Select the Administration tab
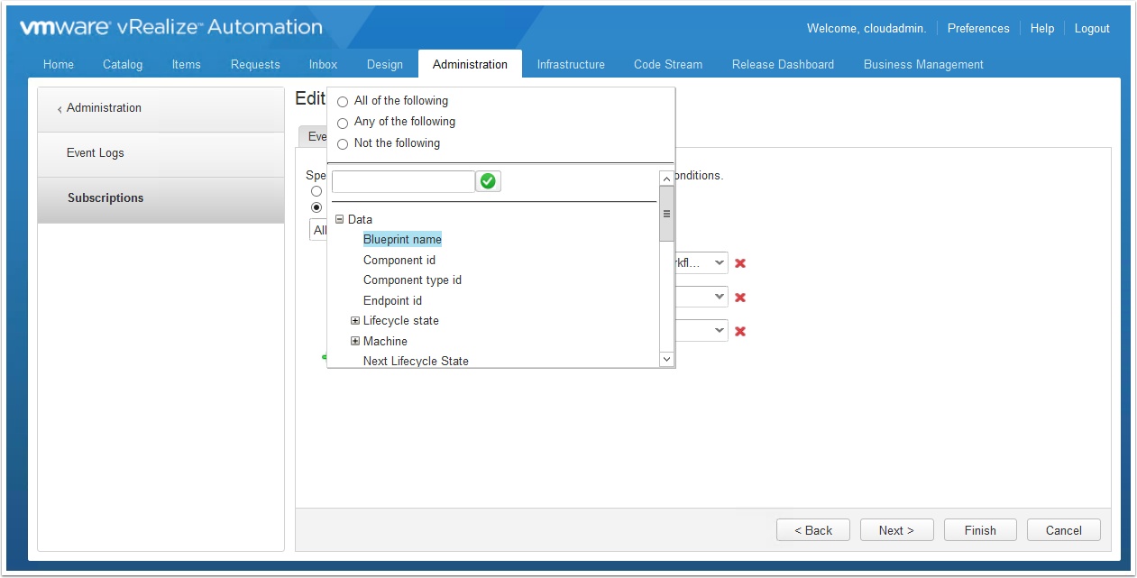Viewport: 1137px width, 578px height. pyautogui.click(x=470, y=64)
